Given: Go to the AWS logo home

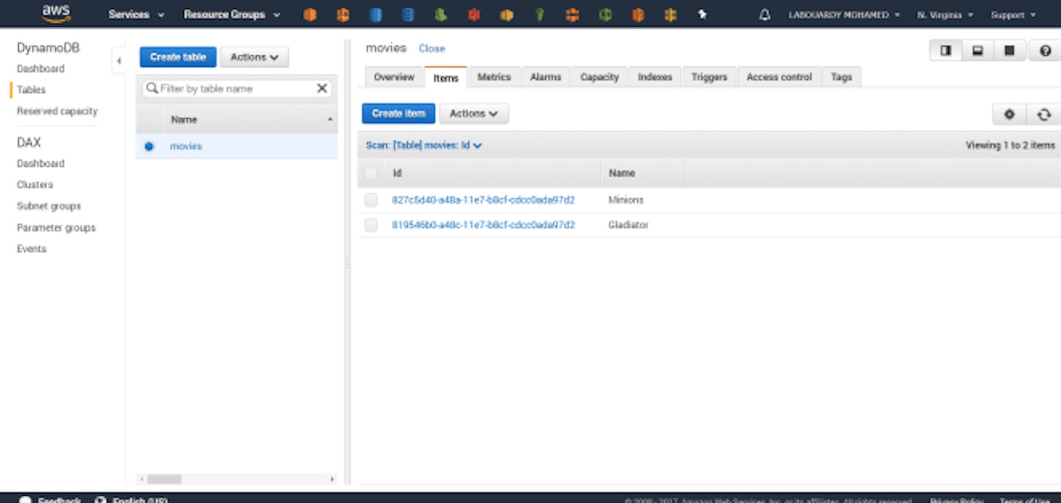Looking at the screenshot, I should point(56,13).
